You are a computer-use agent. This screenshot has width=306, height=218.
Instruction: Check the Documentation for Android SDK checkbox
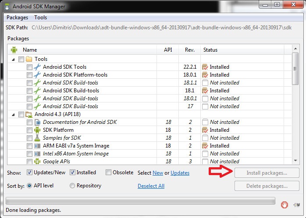[x=29, y=122]
